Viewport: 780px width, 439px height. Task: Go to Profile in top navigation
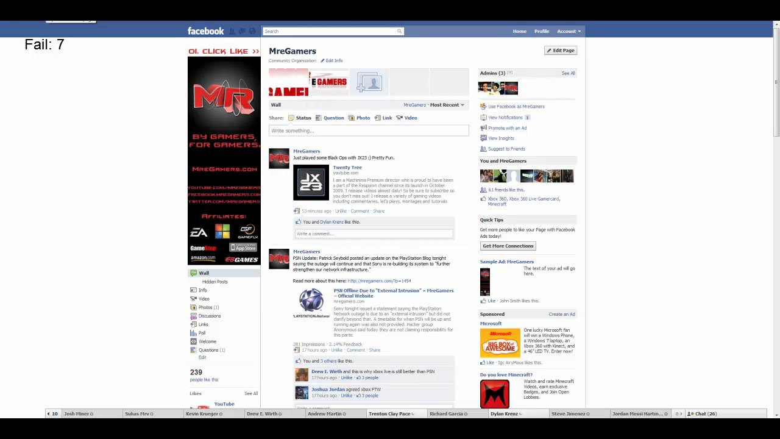[542, 31]
